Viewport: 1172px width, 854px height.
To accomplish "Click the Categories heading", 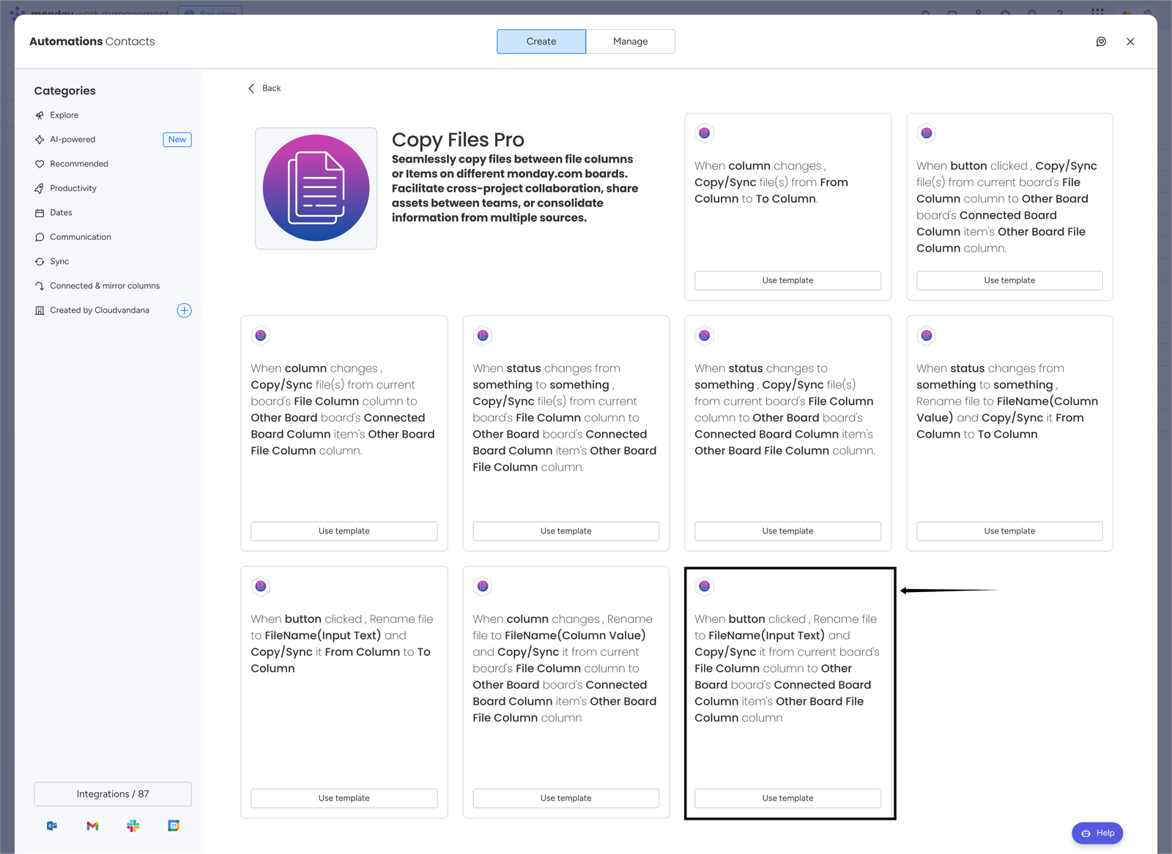I will click(64, 91).
